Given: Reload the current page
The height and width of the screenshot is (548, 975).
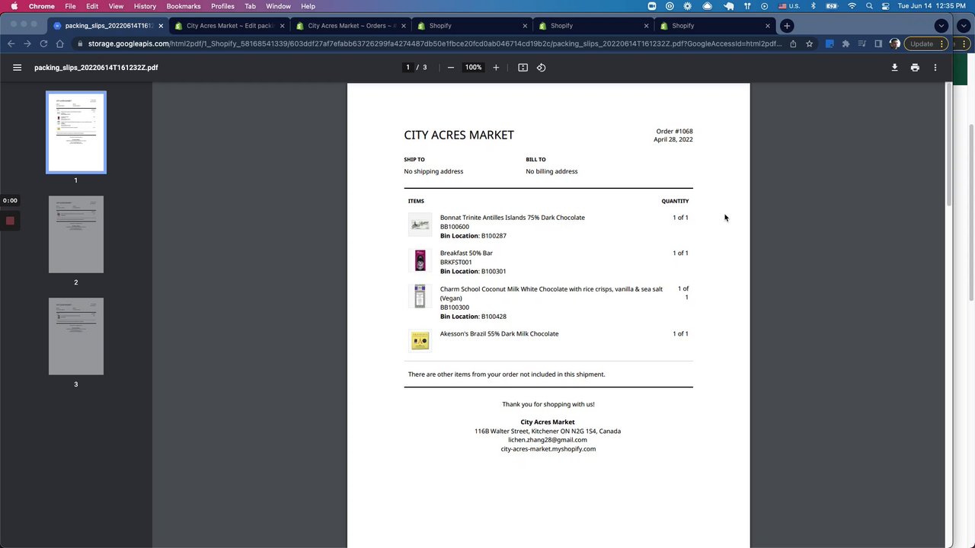Looking at the screenshot, I should [43, 44].
